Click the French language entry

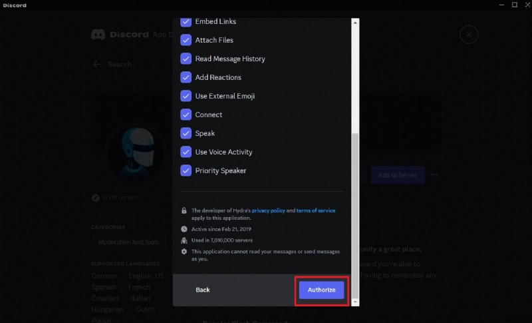click(139, 287)
